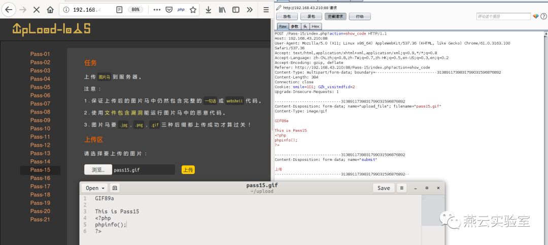Click the pencil edit icon beside request URL
Image resolution: width=548 pixels, height=245 pixels.
tap(279, 8)
